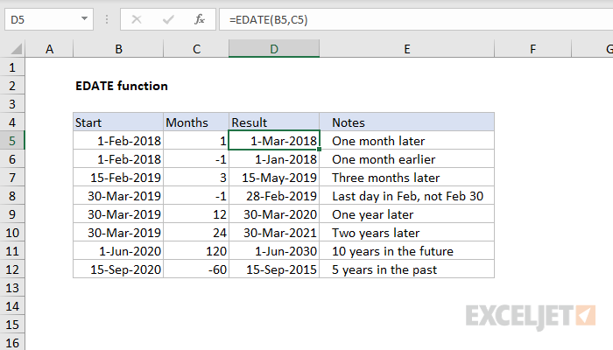Click the EDATE function title cell
The height and width of the screenshot is (350, 613).
122,86
